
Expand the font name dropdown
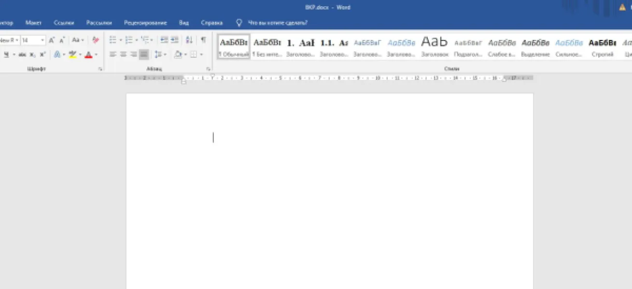click(17, 40)
